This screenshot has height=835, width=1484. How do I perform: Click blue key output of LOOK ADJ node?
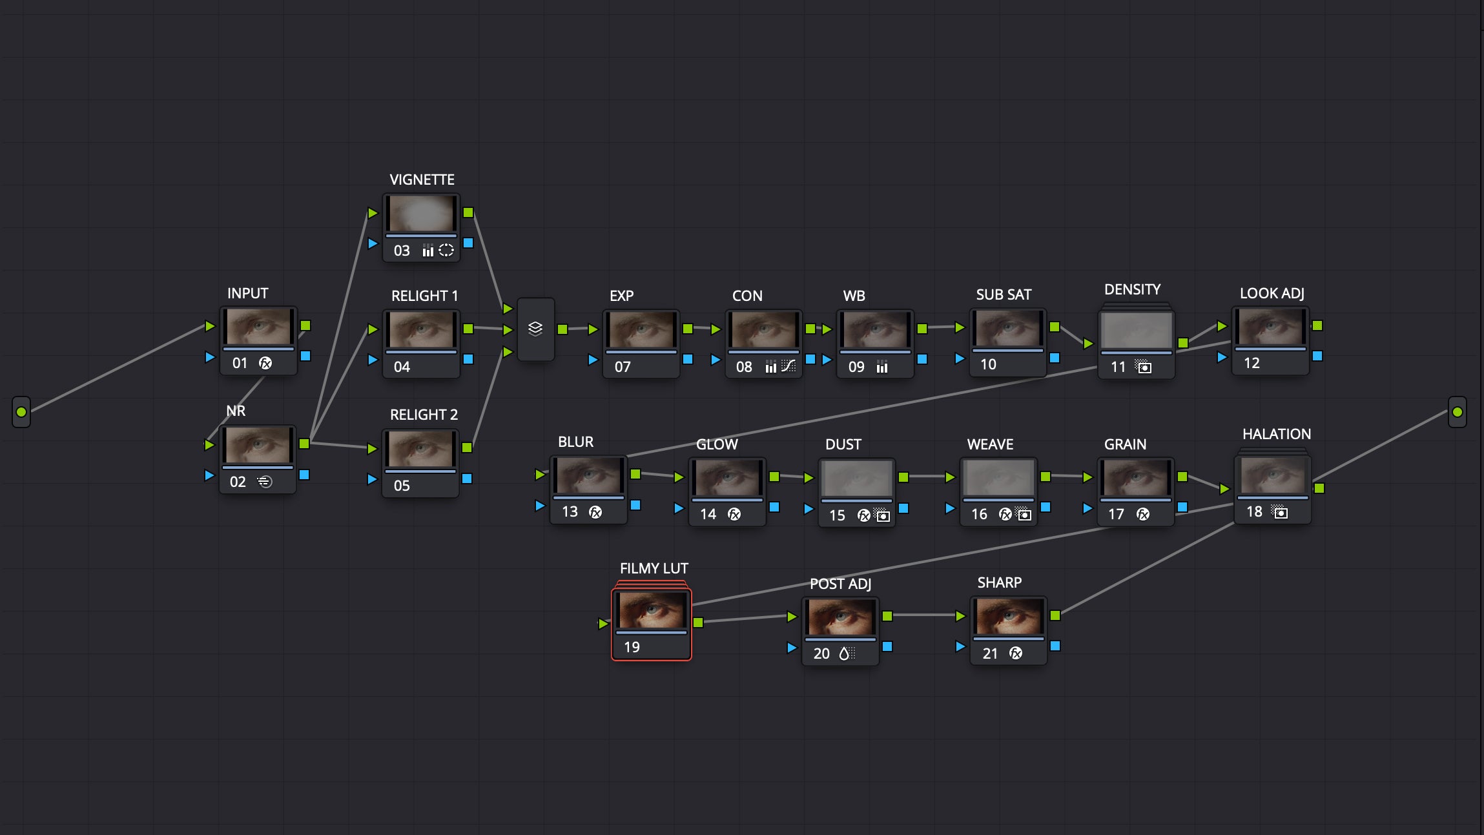coord(1317,356)
